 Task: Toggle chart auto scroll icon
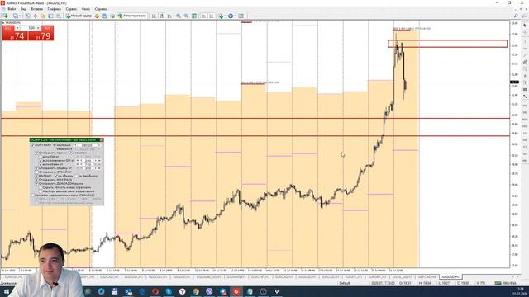pyautogui.click(x=204, y=16)
